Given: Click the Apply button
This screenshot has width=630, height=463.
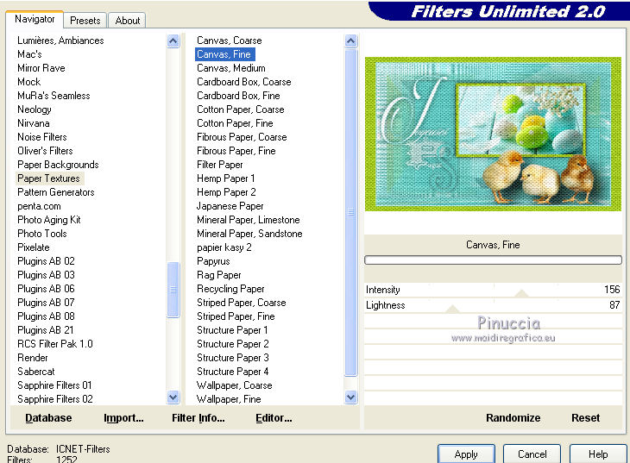Looking at the screenshot, I should 466,454.
